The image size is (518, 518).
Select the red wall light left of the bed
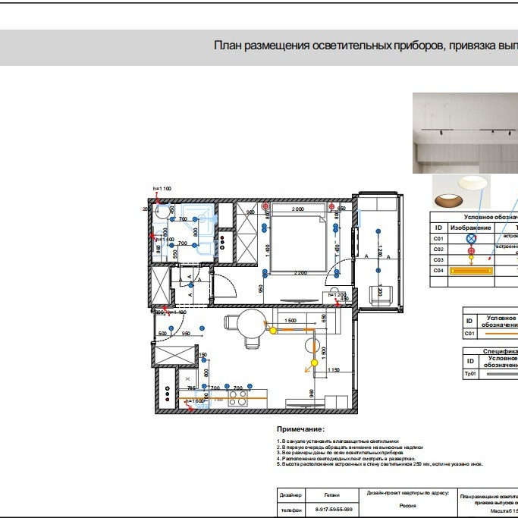tap(265, 206)
